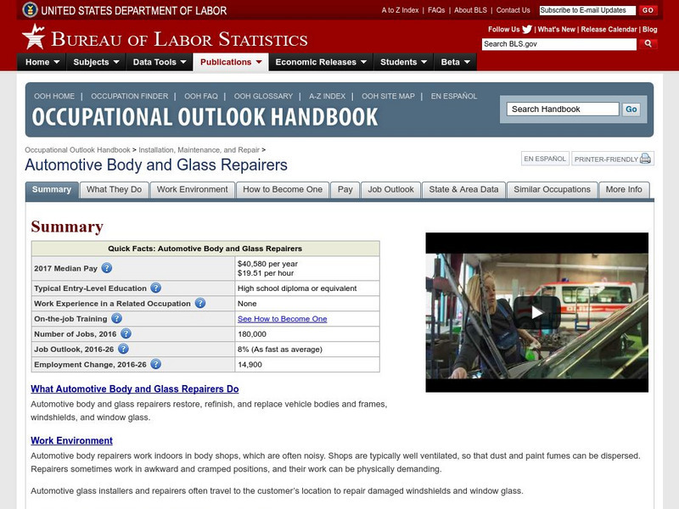
Task: Open the OOH FAQ link
Action: pyautogui.click(x=201, y=96)
